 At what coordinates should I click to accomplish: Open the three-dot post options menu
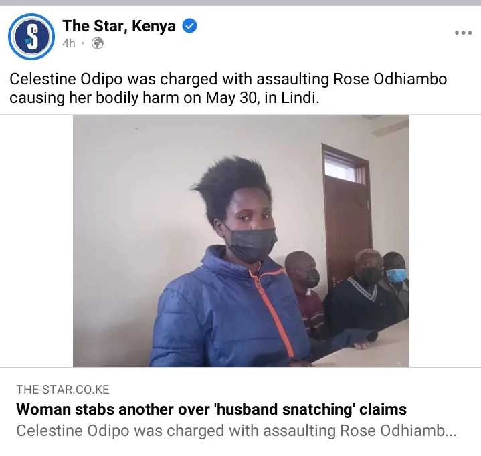tap(463, 33)
